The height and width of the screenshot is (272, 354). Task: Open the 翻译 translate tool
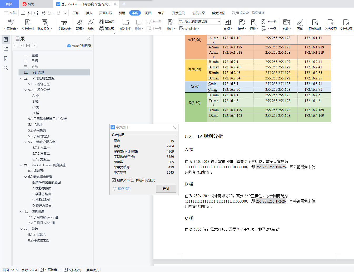[80, 25]
